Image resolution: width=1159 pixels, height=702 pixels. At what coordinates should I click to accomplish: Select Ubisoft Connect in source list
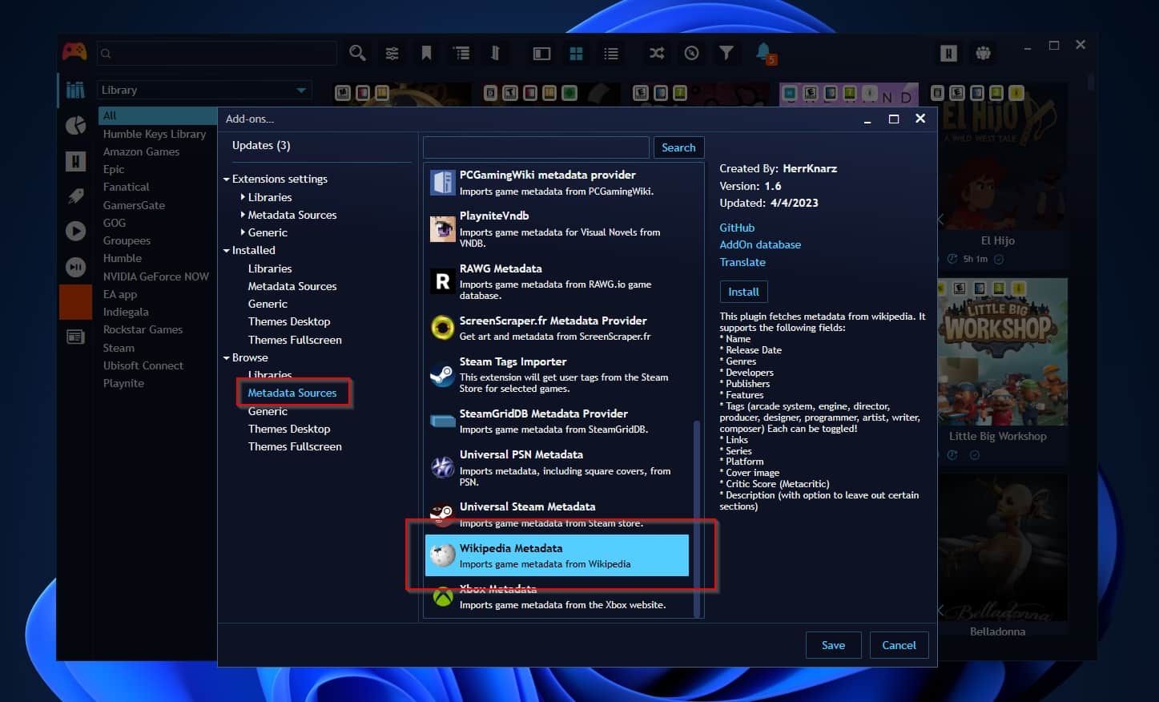[x=143, y=365]
